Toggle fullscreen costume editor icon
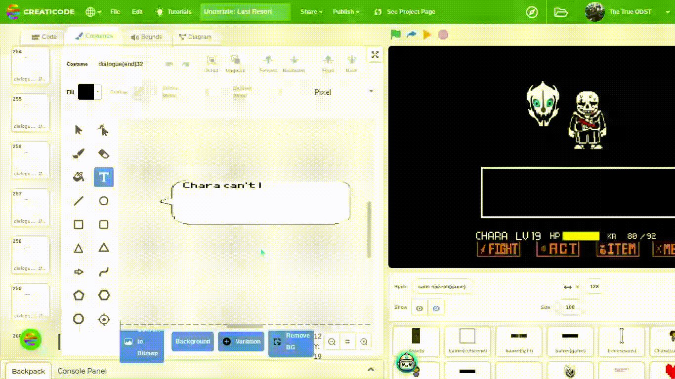 [375, 55]
